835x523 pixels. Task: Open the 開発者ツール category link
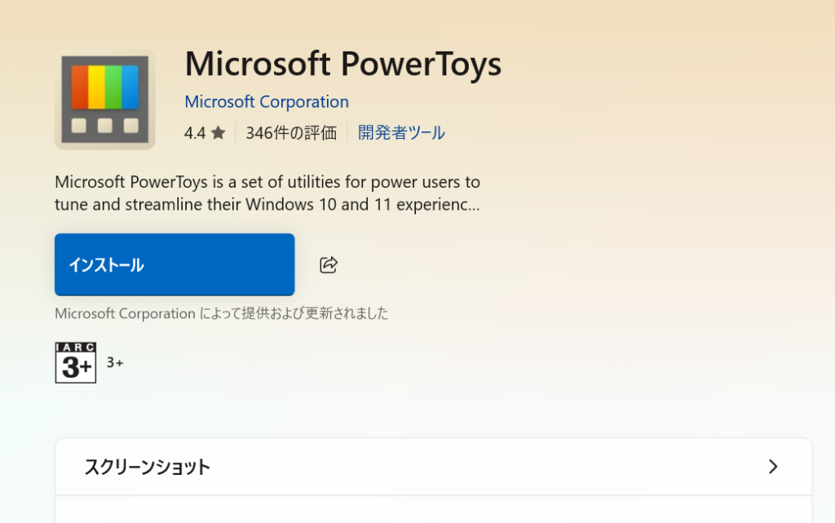401,133
